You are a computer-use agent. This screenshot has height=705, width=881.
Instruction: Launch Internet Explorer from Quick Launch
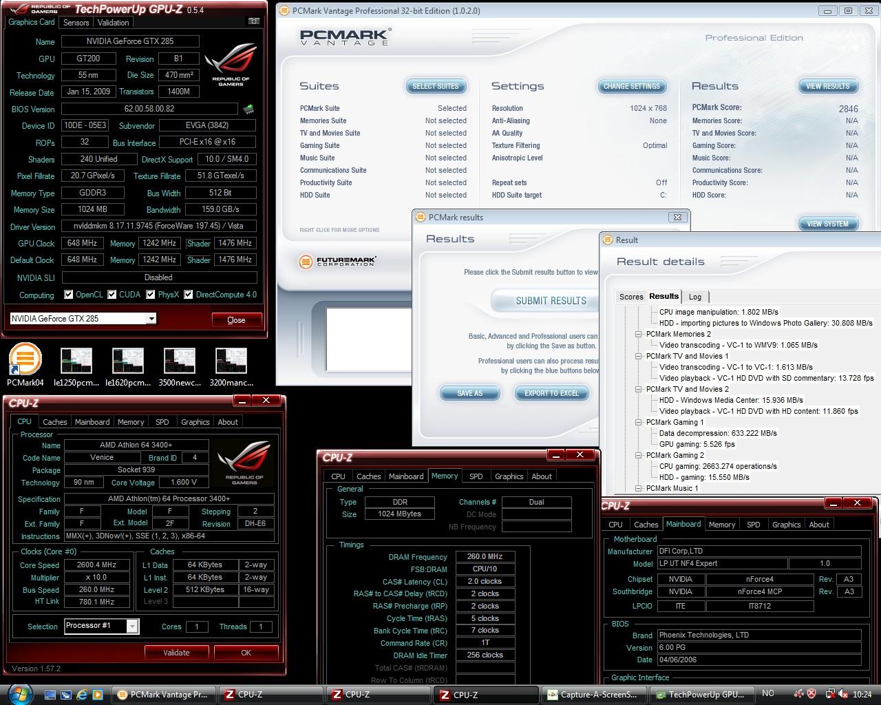click(82, 695)
